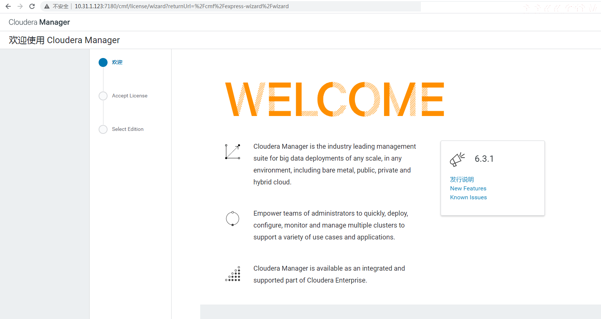Click the 6.3.1 version number
Image resolution: width=601 pixels, height=319 pixels.
[x=484, y=159]
